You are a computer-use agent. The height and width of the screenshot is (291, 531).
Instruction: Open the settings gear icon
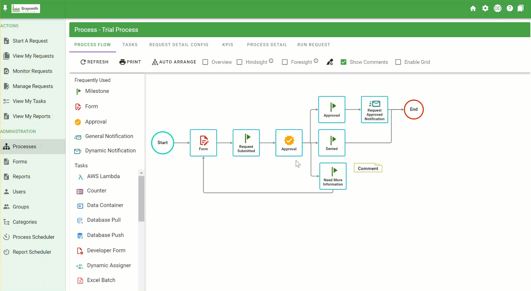pos(485,8)
